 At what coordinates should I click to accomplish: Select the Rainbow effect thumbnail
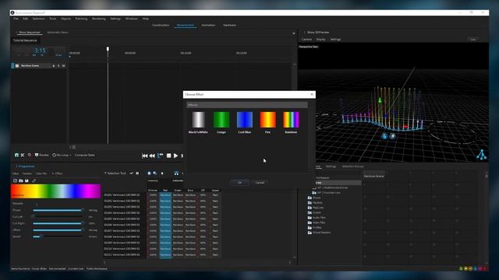291,120
